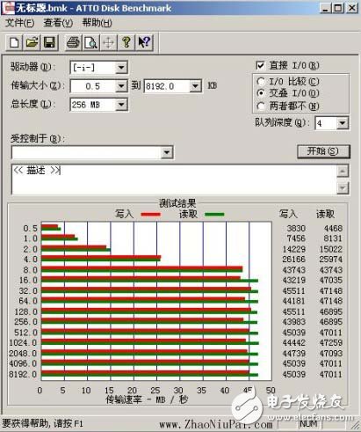Image resolution: width=361 pixels, height=432 pixels.
Task: Open the 8192.0 maximum transfer size dropdown
Action: click(x=195, y=86)
